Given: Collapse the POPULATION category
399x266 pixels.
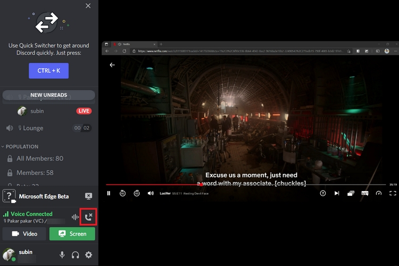Looking at the screenshot, I should point(20,147).
